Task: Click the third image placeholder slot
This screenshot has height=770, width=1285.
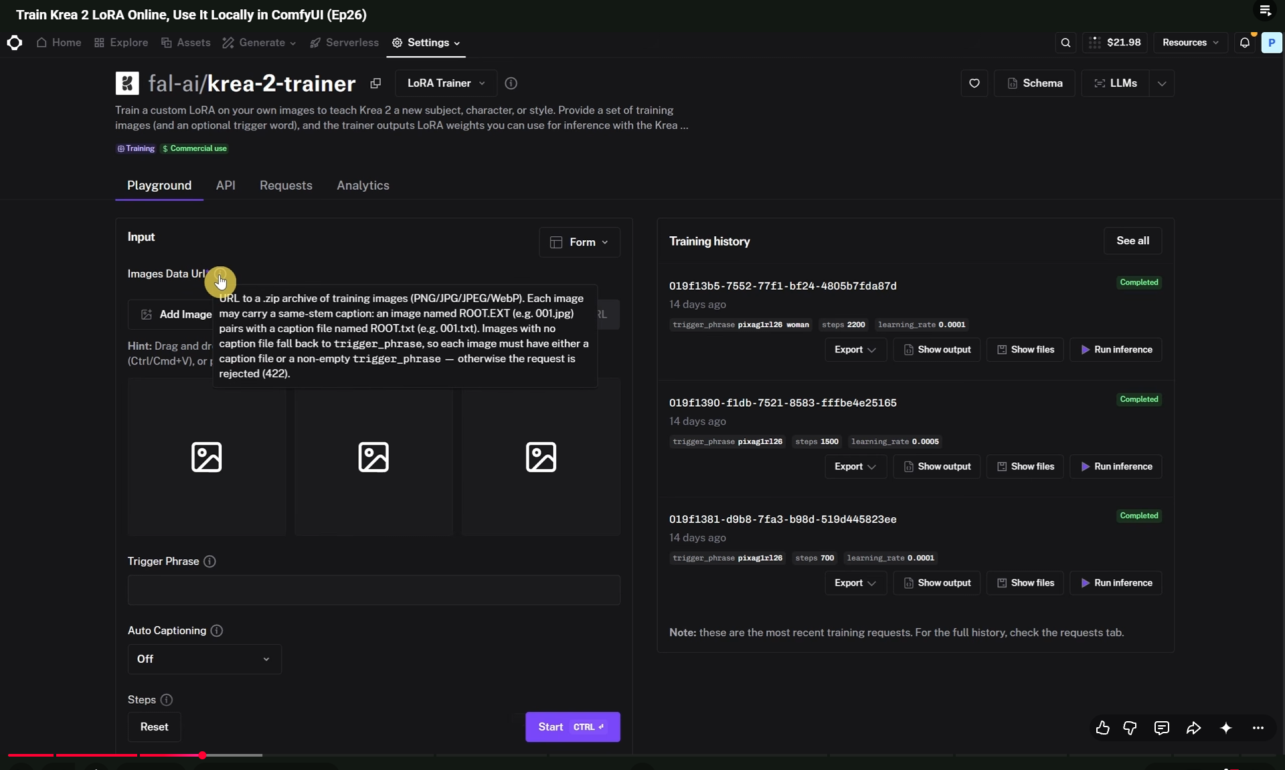Action: tap(541, 457)
